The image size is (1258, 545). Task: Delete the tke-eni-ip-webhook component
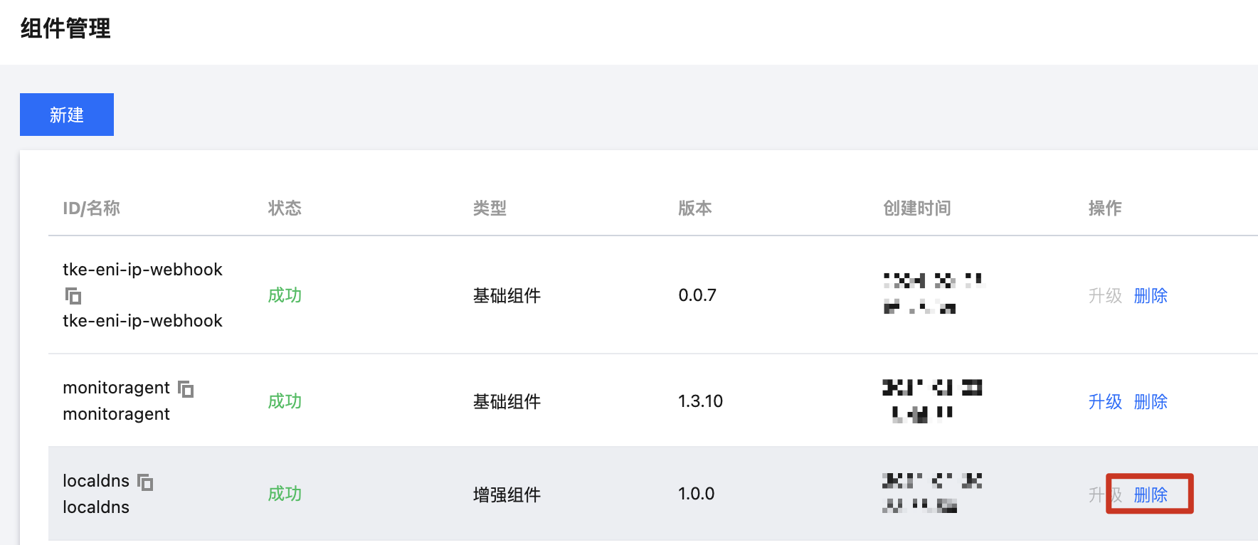(1150, 295)
